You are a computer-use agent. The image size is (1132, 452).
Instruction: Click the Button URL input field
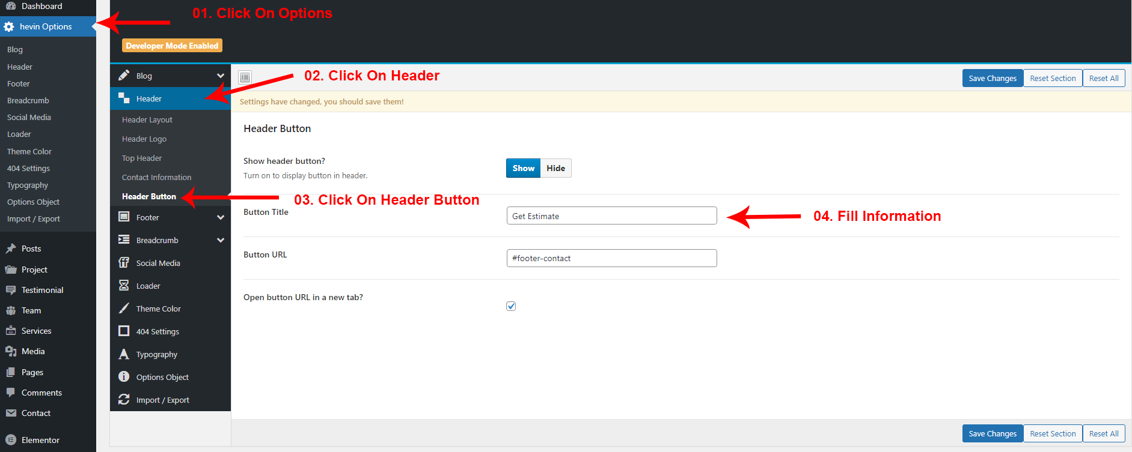tap(611, 258)
